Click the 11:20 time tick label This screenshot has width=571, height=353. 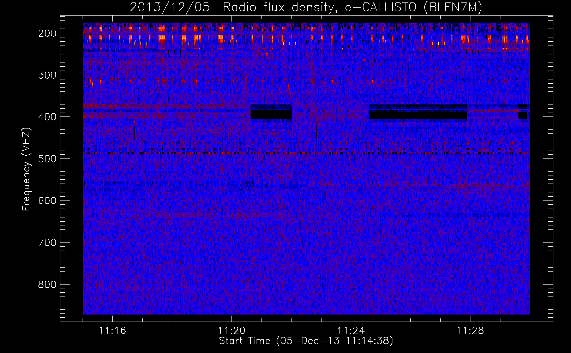tap(232, 330)
